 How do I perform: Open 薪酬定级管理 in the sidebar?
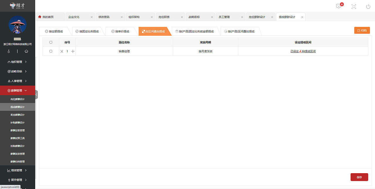coord(18,130)
